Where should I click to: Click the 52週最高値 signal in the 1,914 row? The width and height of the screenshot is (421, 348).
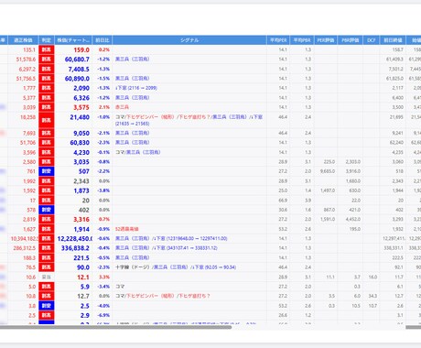(x=127, y=229)
